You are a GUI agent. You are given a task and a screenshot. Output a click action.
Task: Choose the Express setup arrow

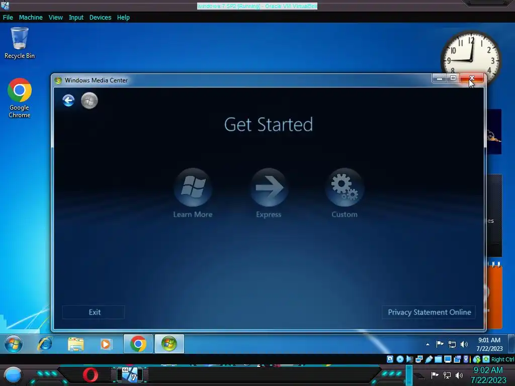coord(269,193)
